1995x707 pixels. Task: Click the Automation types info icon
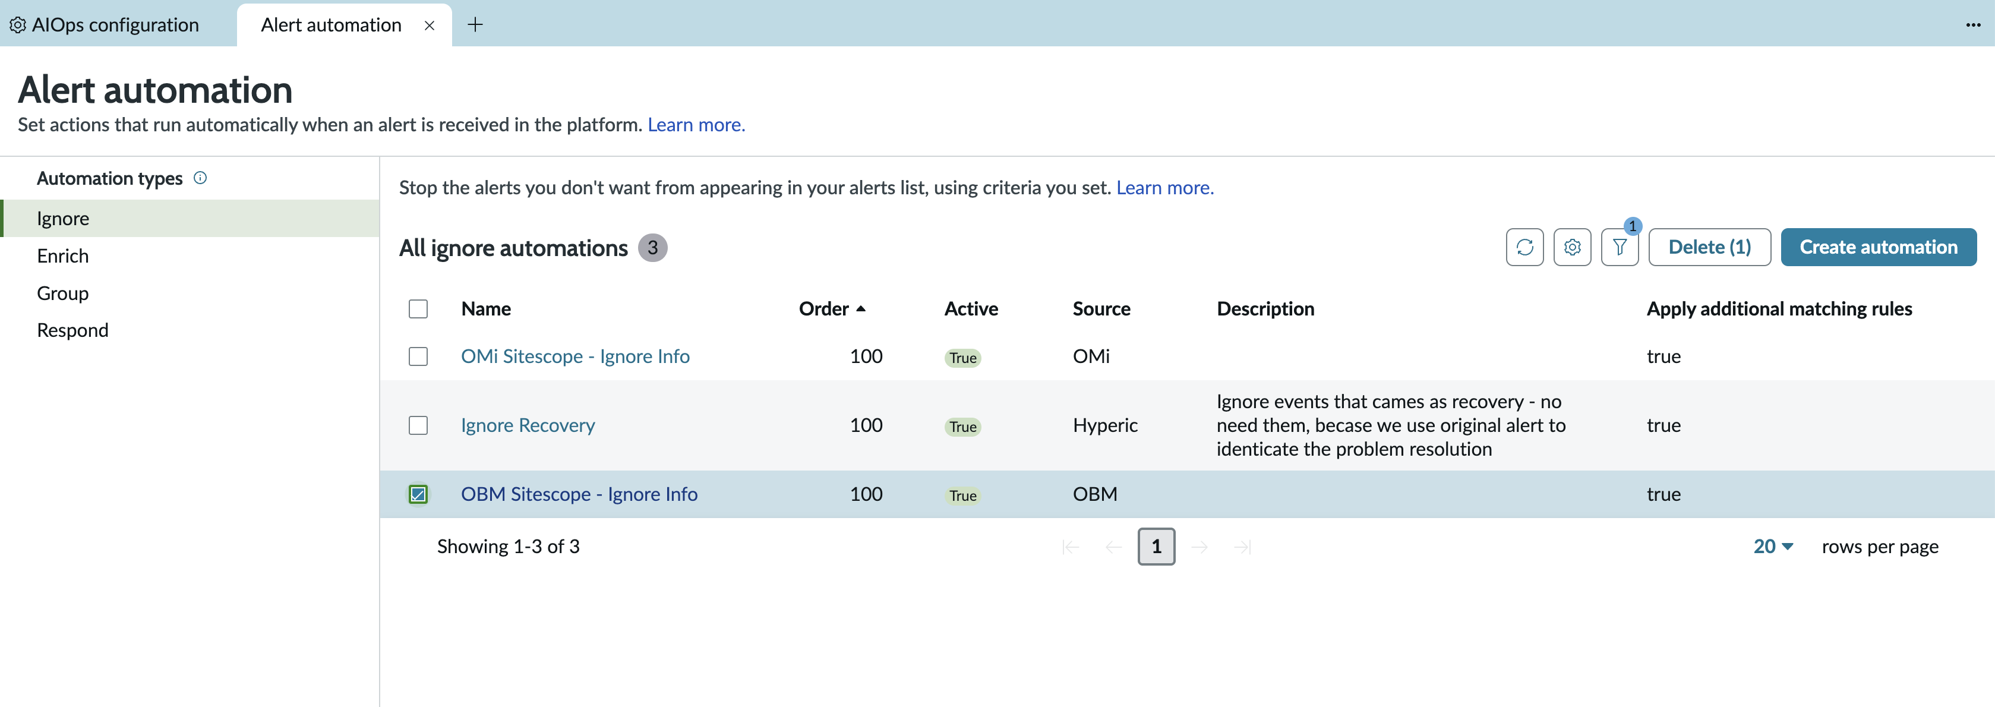pyautogui.click(x=200, y=178)
